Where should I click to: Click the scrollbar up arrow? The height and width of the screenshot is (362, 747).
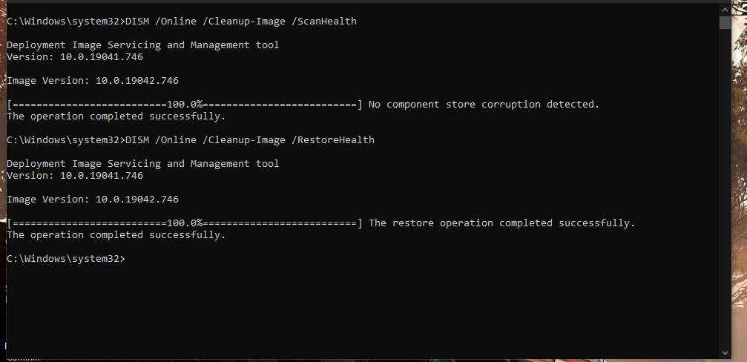click(725, 8)
